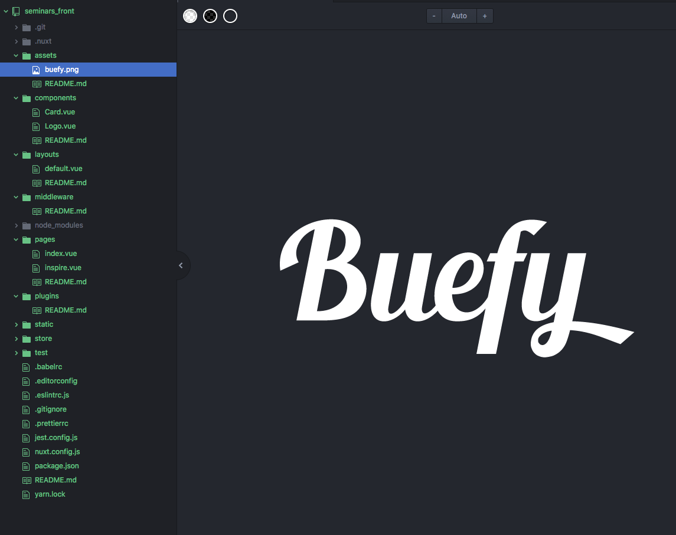Open the nuxt.config.js file

point(57,452)
